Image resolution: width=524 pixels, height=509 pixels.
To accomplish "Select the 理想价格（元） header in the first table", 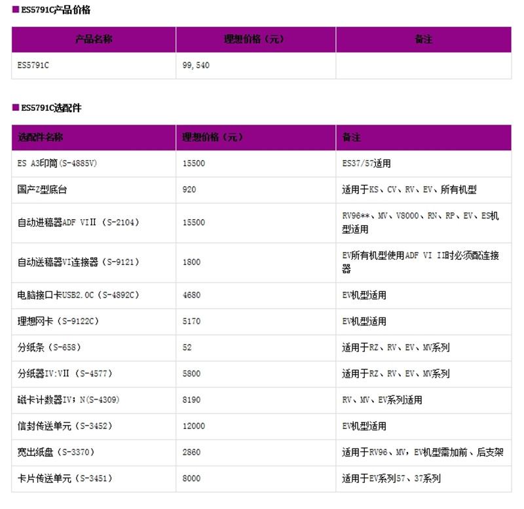I will click(254, 39).
